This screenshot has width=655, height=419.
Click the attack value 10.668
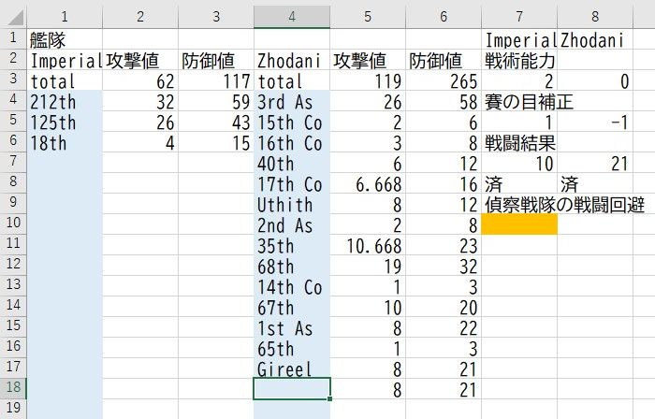tap(368, 245)
